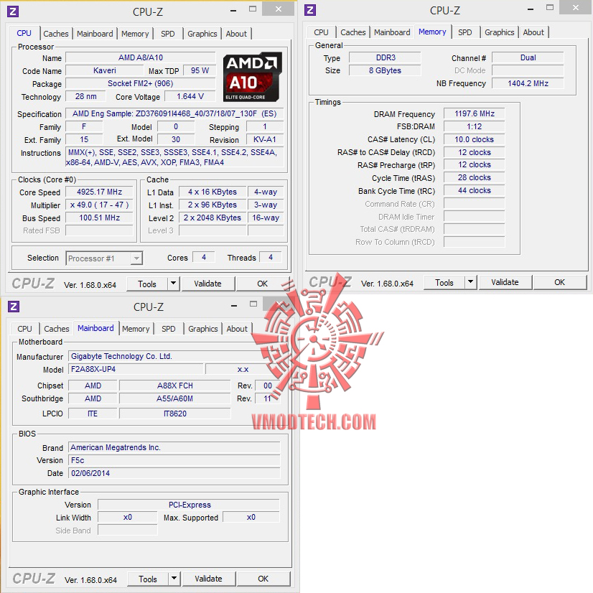The height and width of the screenshot is (593, 593).
Task: Click the Specification field AMD Eng Sample
Action: pos(174,113)
